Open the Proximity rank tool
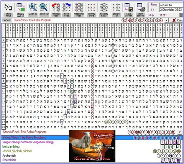This screenshot has width=184, height=164. coord(103,7)
